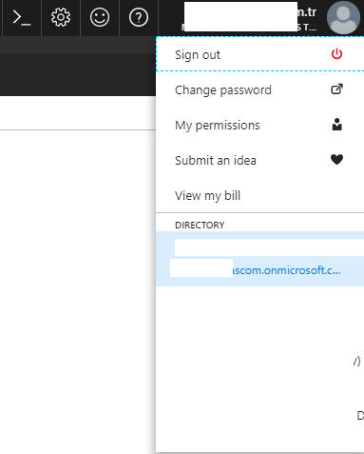Click the tenant name below the account email
The height and width of the screenshot is (454, 364).
click(x=307, y=28)
